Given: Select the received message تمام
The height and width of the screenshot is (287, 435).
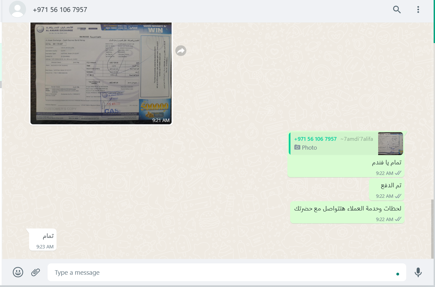Looking at the screenshot, I should coord(48,236).
